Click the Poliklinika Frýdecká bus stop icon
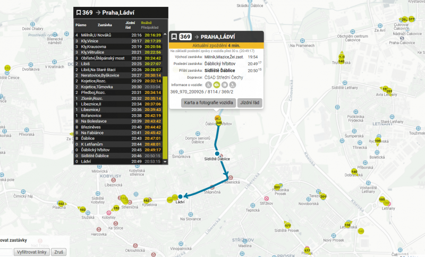The width and height of the screenshot is (425, 257). coord(356,112)
